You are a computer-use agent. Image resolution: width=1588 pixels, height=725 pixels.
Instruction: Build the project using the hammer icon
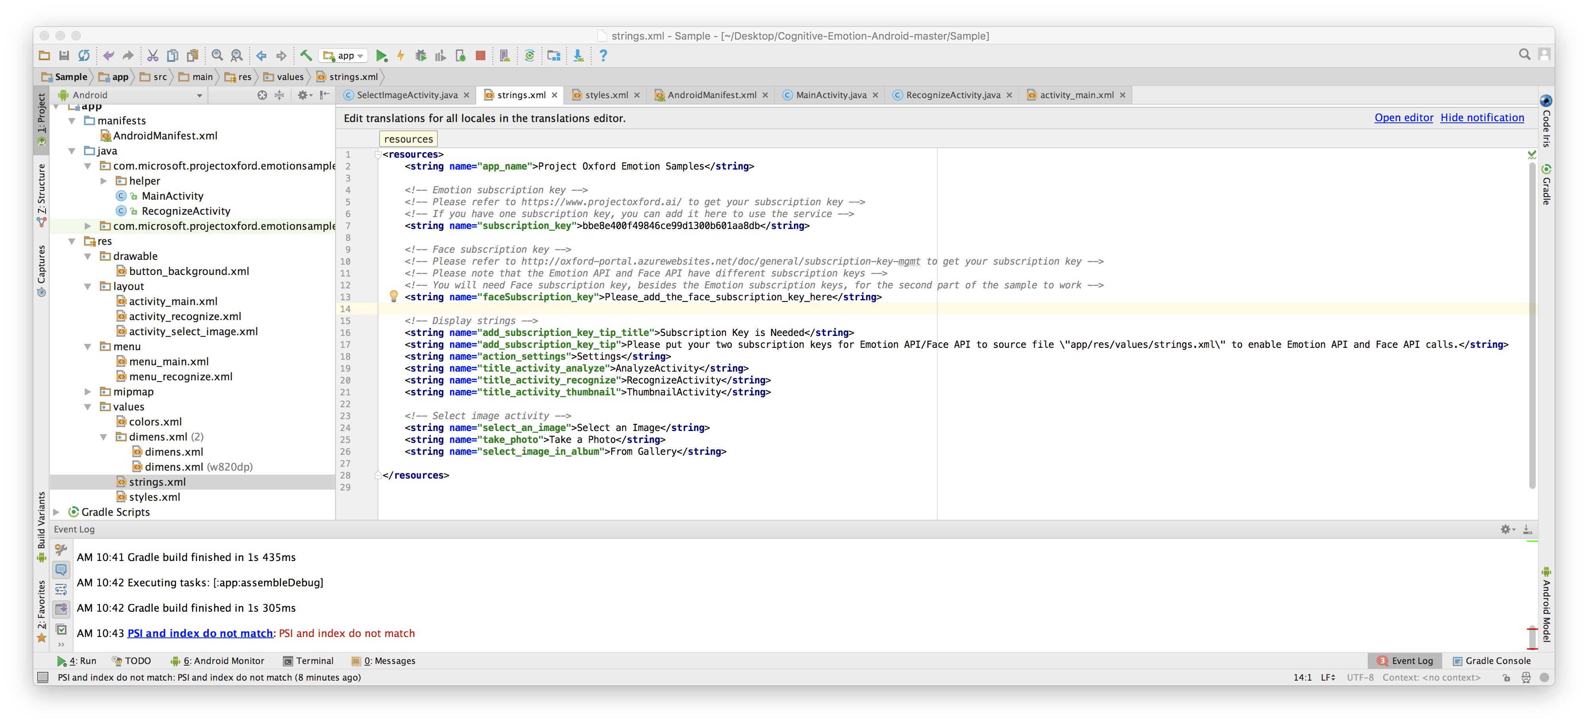(x=305, y=55)
